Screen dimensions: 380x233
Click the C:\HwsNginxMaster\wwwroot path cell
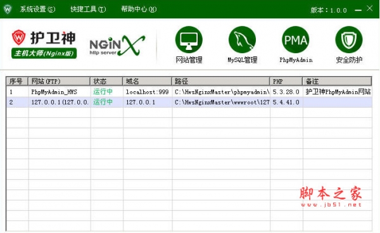click(221, 102)
